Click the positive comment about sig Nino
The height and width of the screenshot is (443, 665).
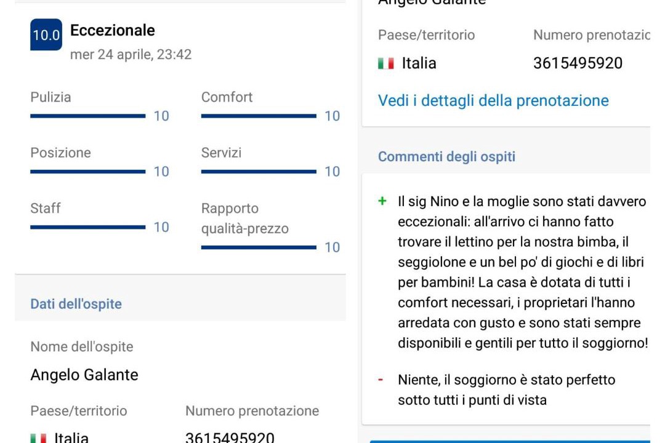[x=522, y=272]
